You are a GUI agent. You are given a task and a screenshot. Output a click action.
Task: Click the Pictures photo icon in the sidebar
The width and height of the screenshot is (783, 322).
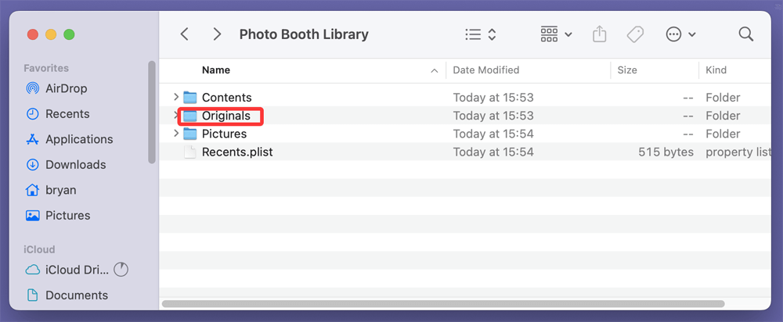pyautogui.click(x=32, y=216)
